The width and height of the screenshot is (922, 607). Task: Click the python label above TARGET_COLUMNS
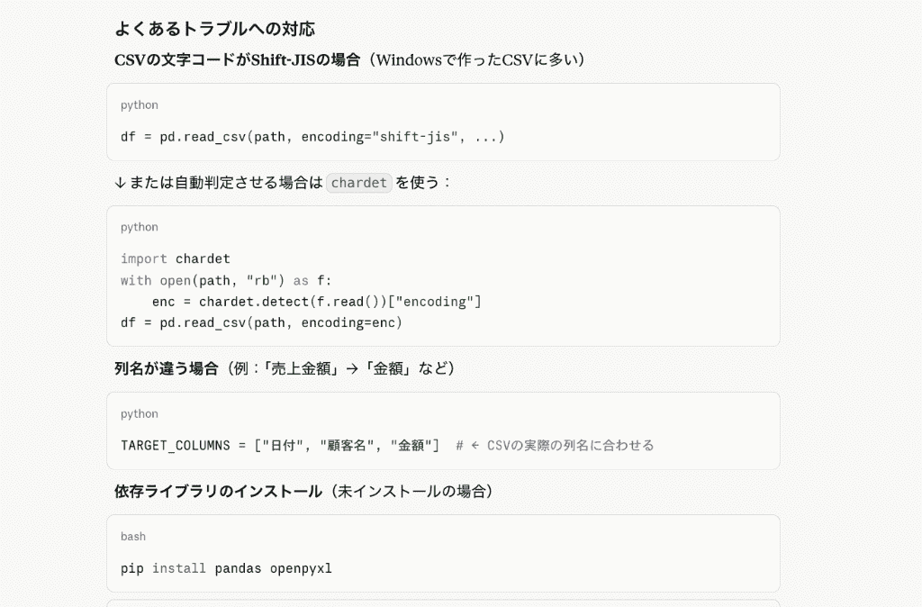click(140, 414)
